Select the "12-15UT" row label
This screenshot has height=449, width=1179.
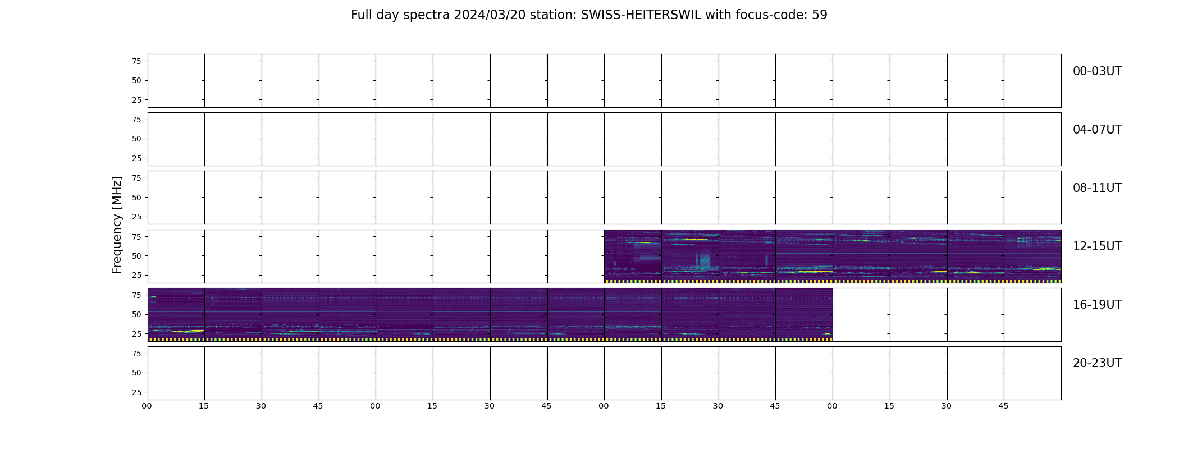[x=1097, y=246]
